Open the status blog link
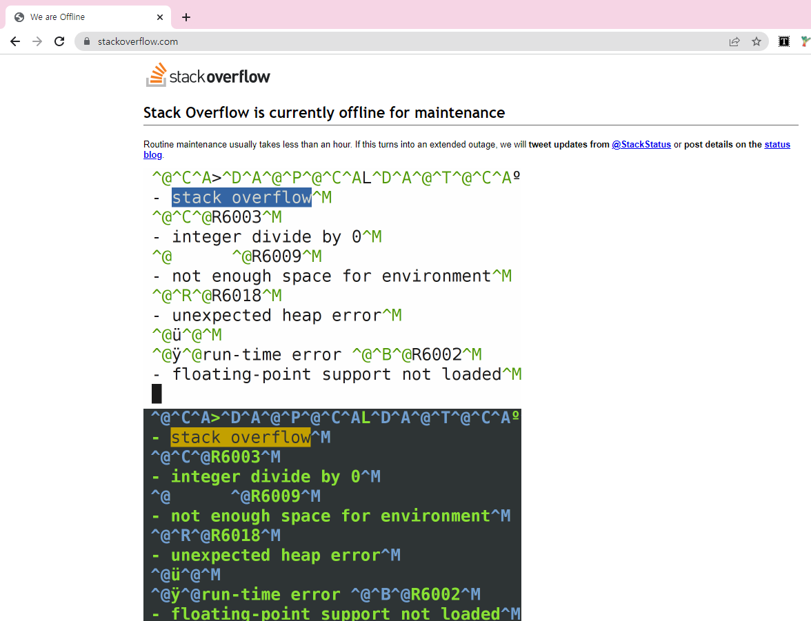This screenshot has height=621, width=811. click(x=777, y=144)
